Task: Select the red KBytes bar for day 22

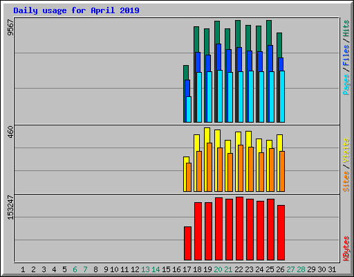Action: click(x=239, y=229)
